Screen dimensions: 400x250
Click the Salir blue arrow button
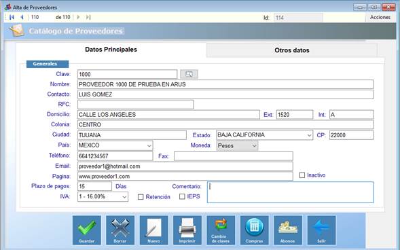pyautogui.click(x=321, y=230)
